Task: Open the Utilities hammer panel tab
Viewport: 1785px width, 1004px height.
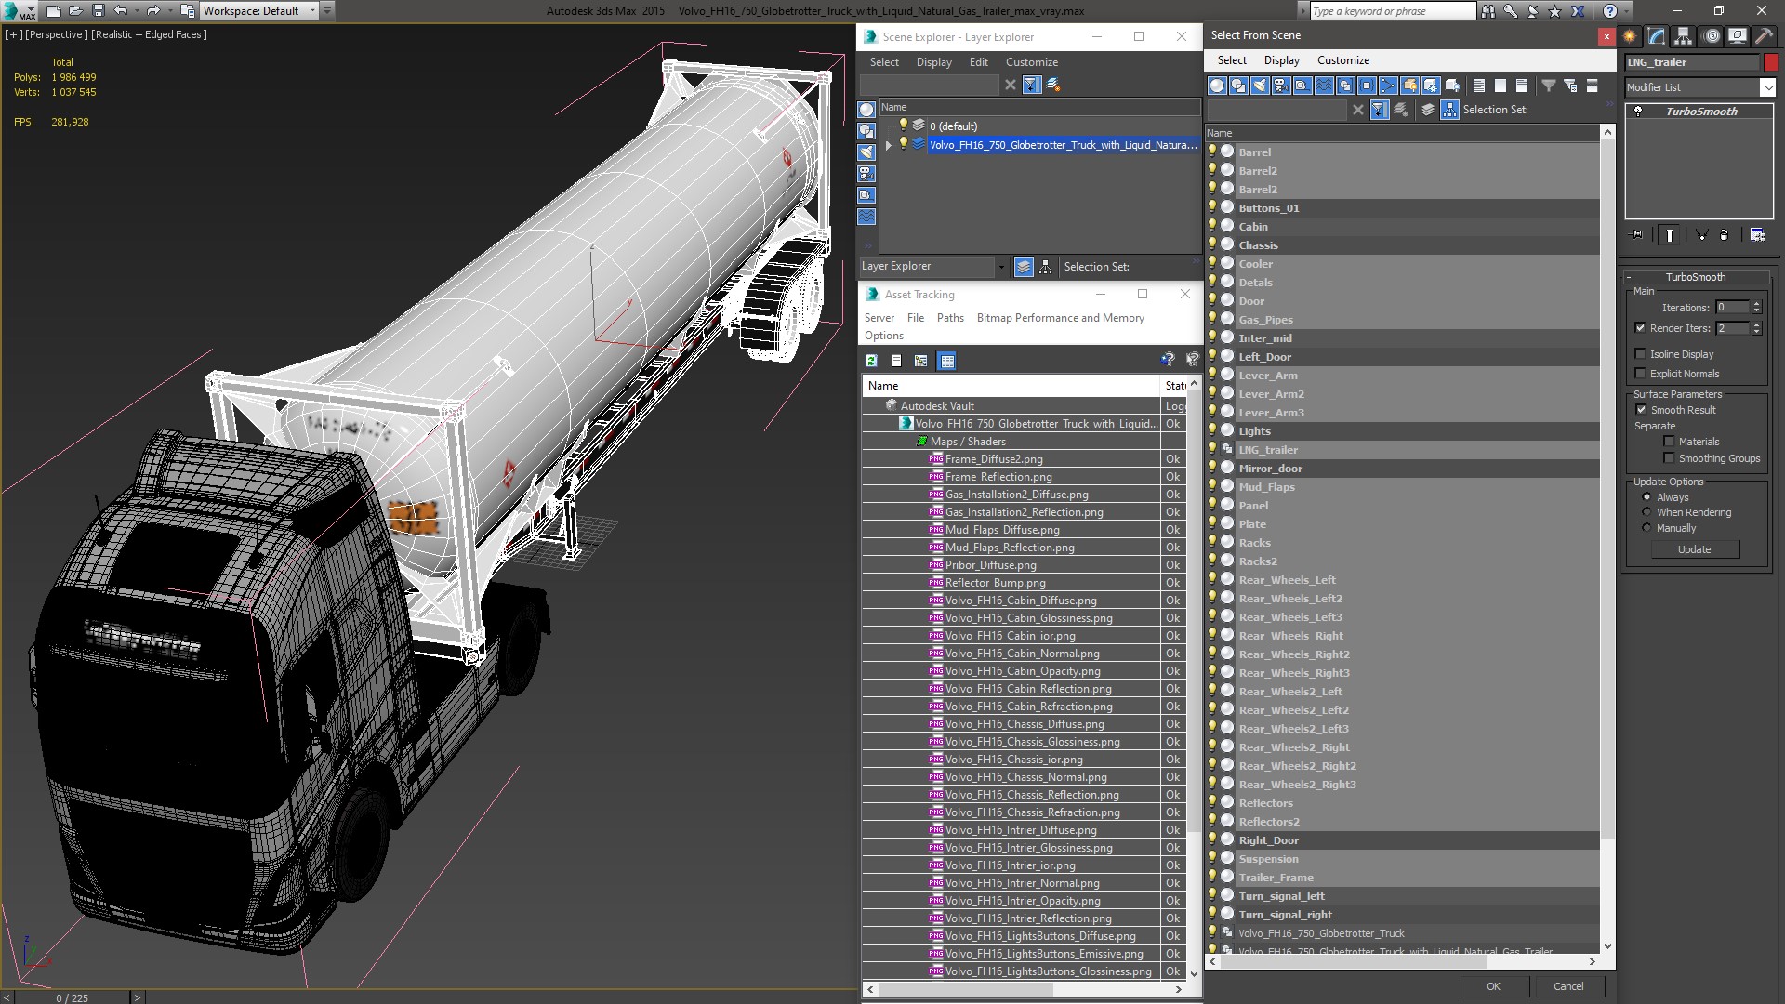Action: pyautogui.click(x=1764, y=36)
